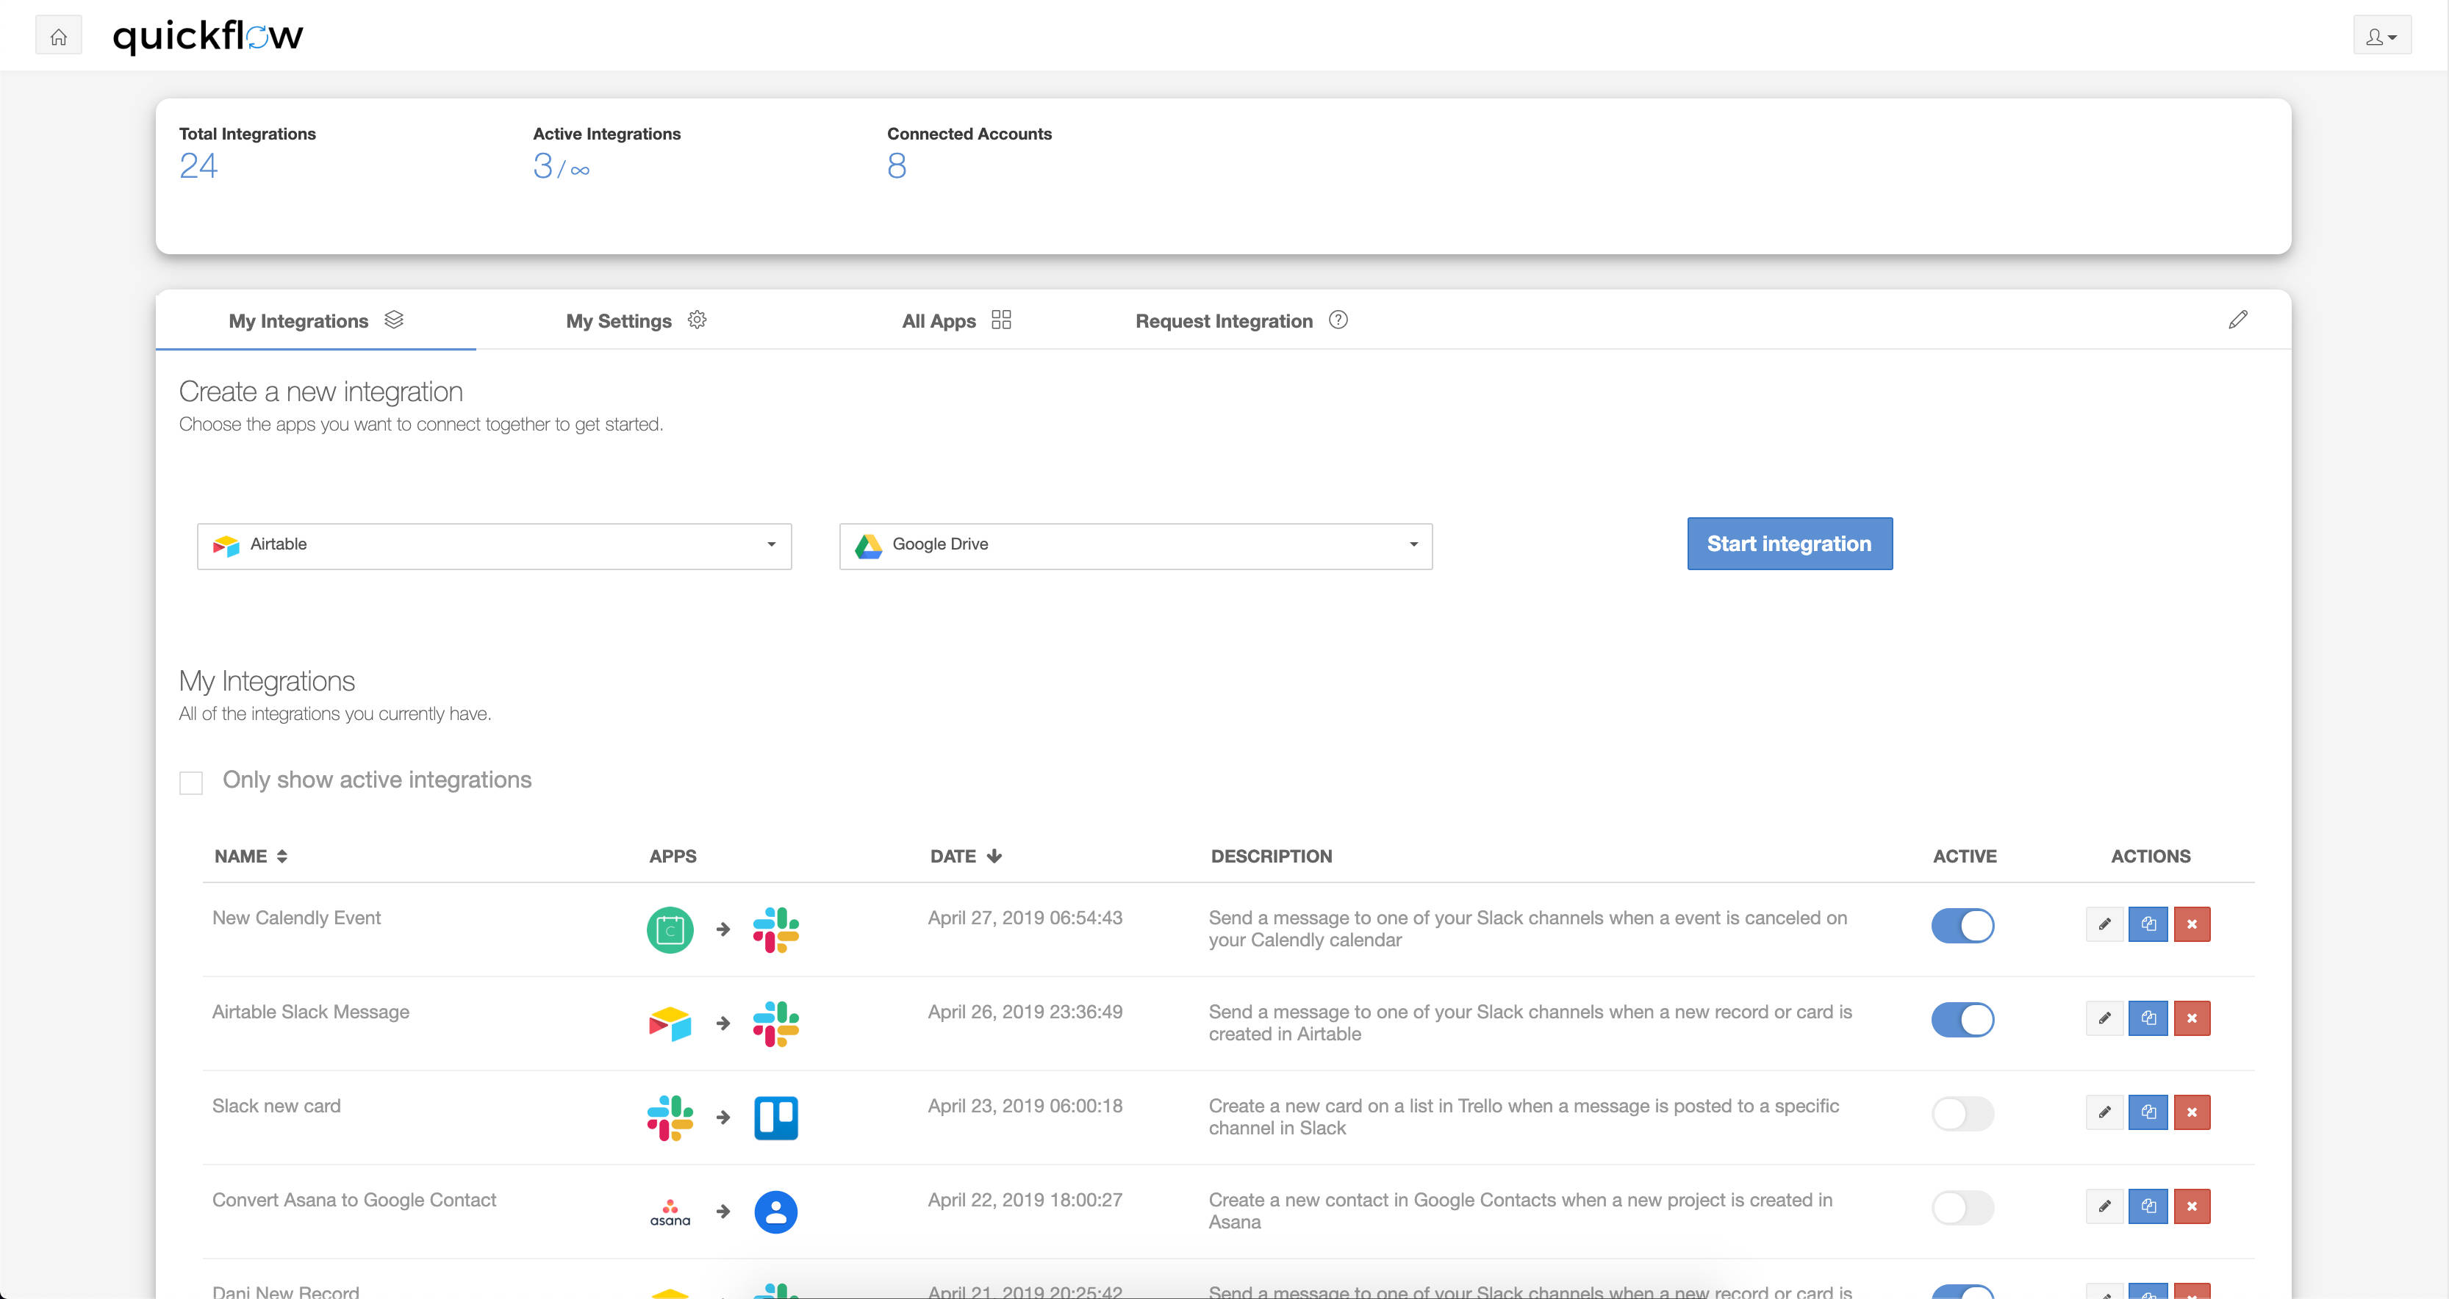Activate the Convert Asana to Google Contact toggle
This screenshot has height=1299, width=2449.
[1963, 1207]
